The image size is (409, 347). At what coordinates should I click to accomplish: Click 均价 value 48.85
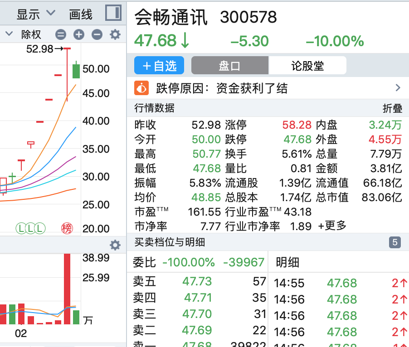(206, 197)
